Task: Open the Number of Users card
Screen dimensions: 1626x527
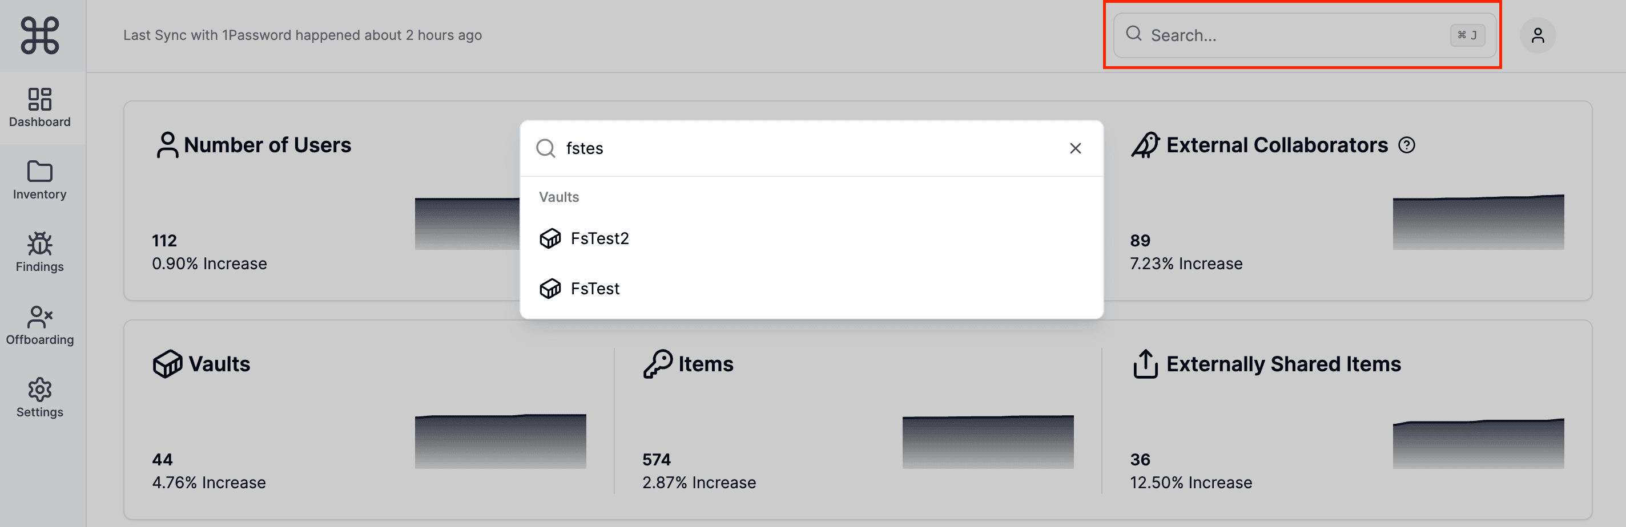Action: click(x=267, y=145)
